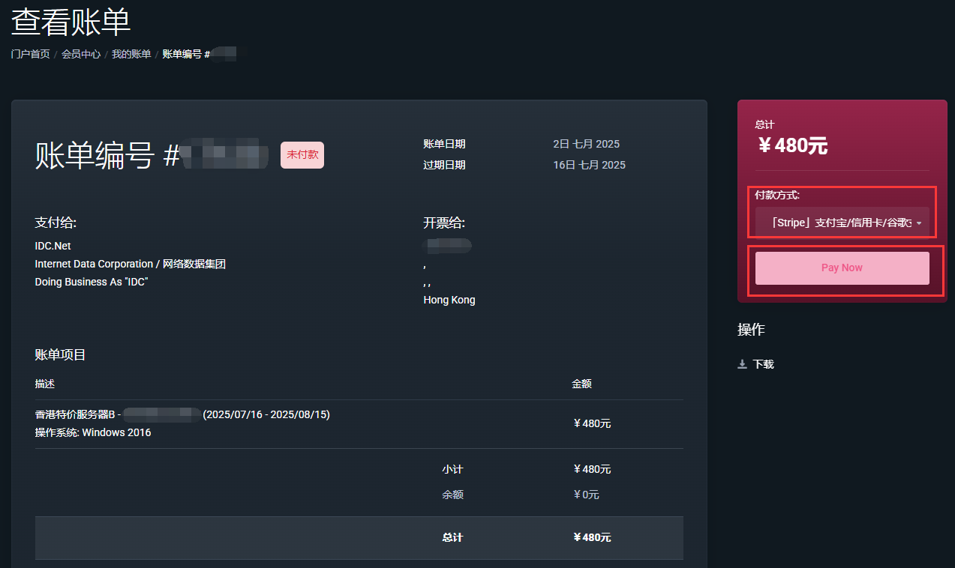Image resolution: width=955 pixels, height=568 pixels.
Task: Click the caret arrow of the Stripe selector
Action: 919,223
